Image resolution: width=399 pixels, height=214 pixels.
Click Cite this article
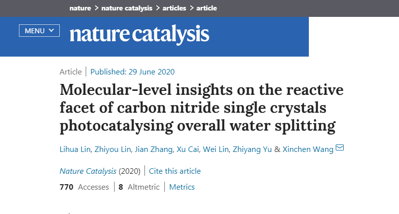click(x=175, y=171)
